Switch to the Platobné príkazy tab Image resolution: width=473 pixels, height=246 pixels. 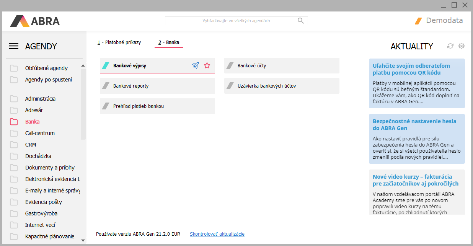click(119, 42)
